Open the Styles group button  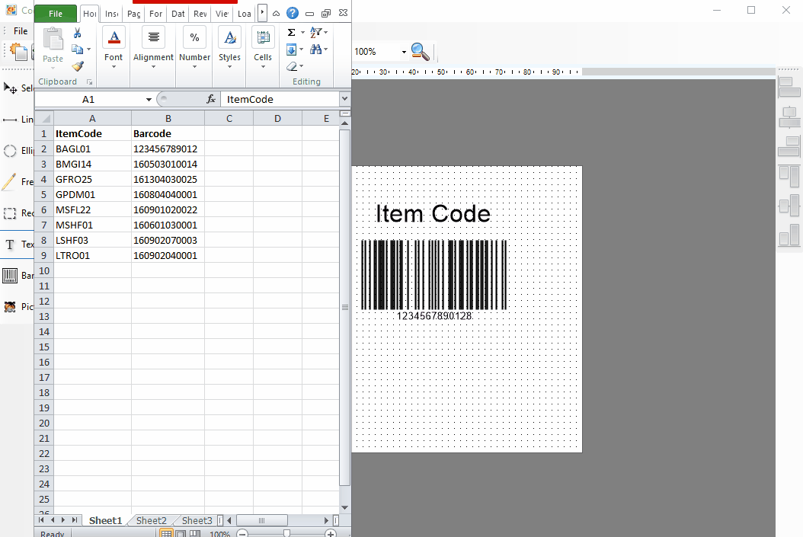(229, 48)
